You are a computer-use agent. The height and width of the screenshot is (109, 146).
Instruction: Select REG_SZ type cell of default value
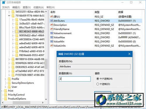pyautogui.click(x=99, y=17)
